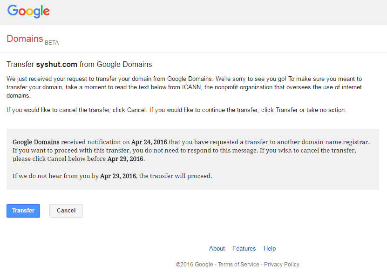Open the Domains BETA heading link

click(x=33, y=39)
